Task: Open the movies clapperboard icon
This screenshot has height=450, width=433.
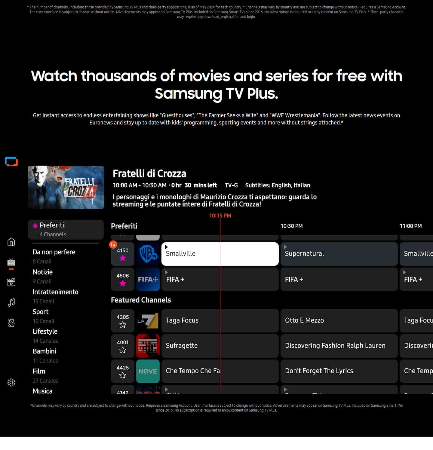Action: 11,282
